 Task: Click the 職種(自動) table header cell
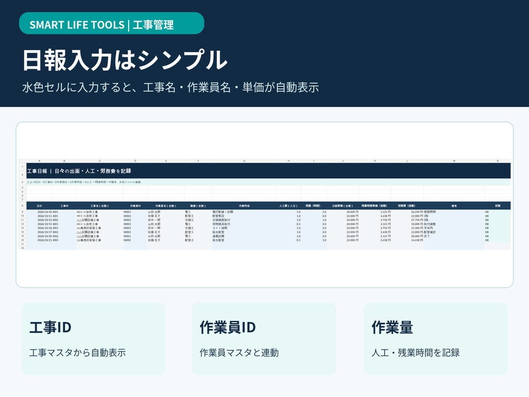click(x=198, y=206)
